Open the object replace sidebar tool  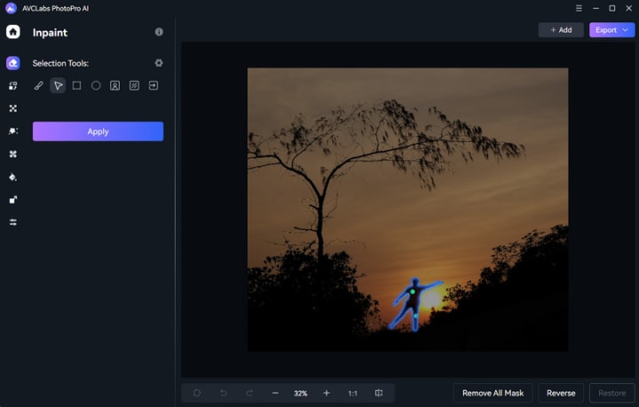13,85
